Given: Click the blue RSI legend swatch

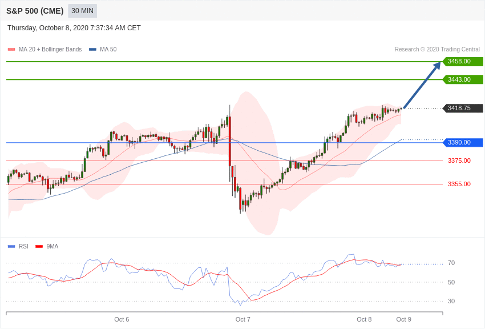Looking at the screenshot, I should pos(11,247).
